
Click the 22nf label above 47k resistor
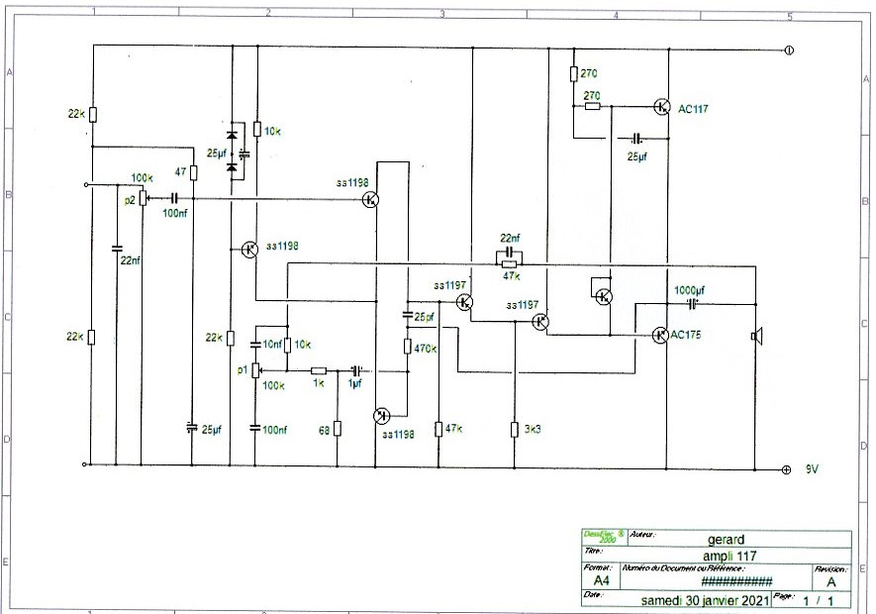click(510, 239)
